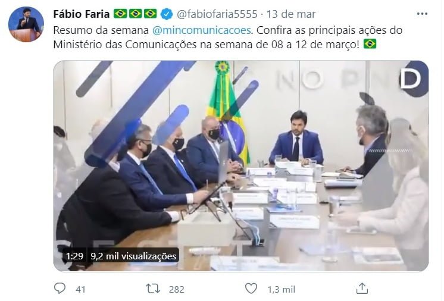Click the blue verified badge
Screen dimensions: 444x301
tap(167, 14)
